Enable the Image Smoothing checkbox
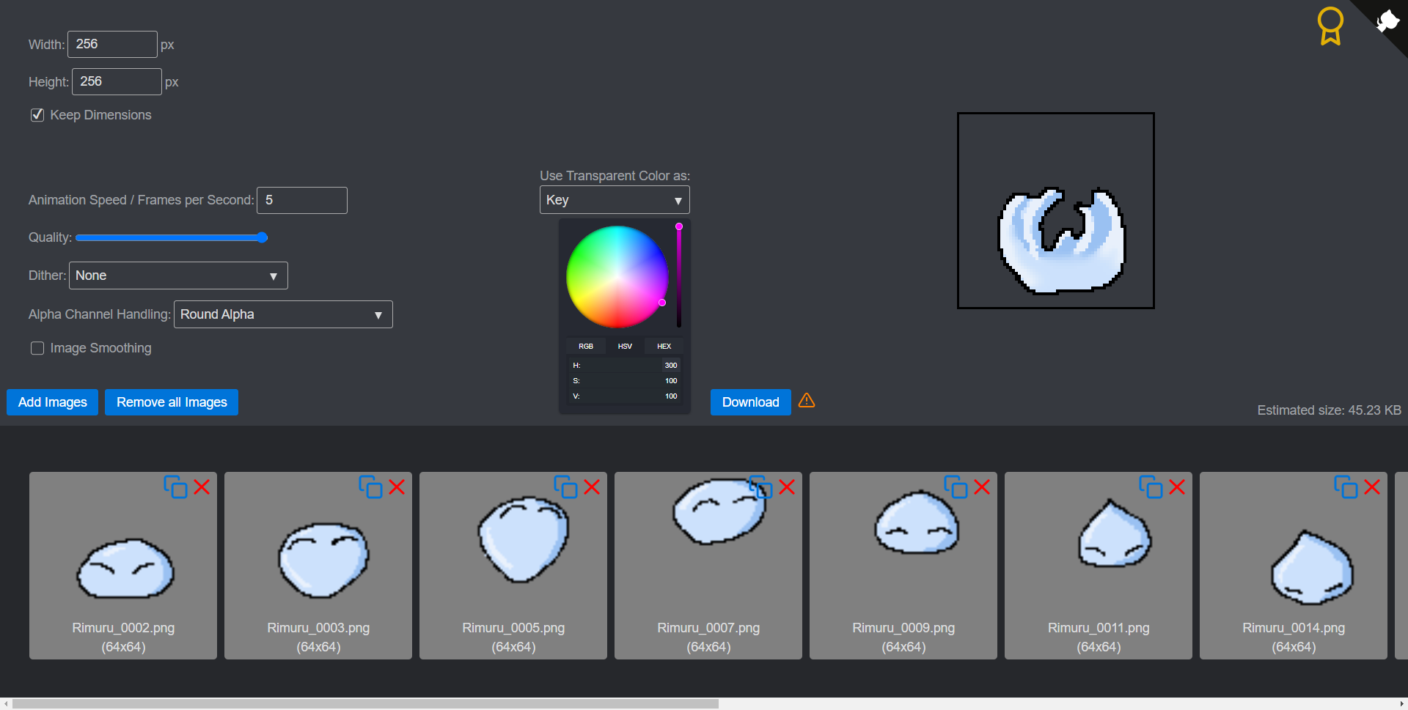 click(37, 348)
